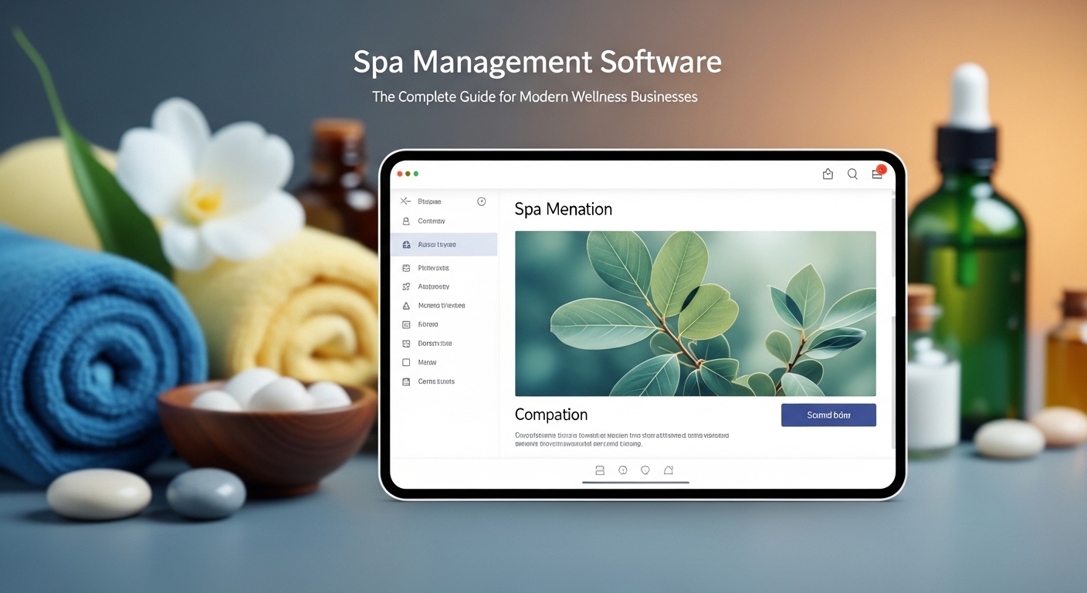The image size is (1087, 593).
Task: Select the Soreio menu item in the sidebar
Action: pyautogui.click(x=426, y=324)
